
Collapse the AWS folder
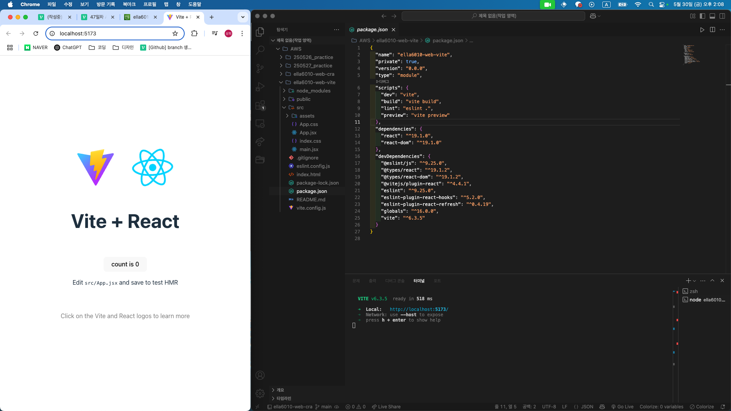tap(278, 49)
